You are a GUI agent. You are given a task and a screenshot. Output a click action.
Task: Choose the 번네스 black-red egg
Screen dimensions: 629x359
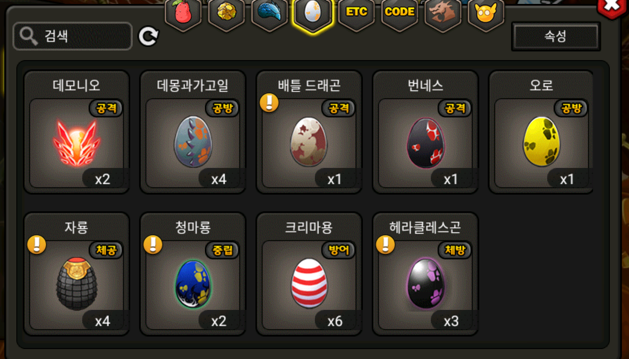point(425,132)
